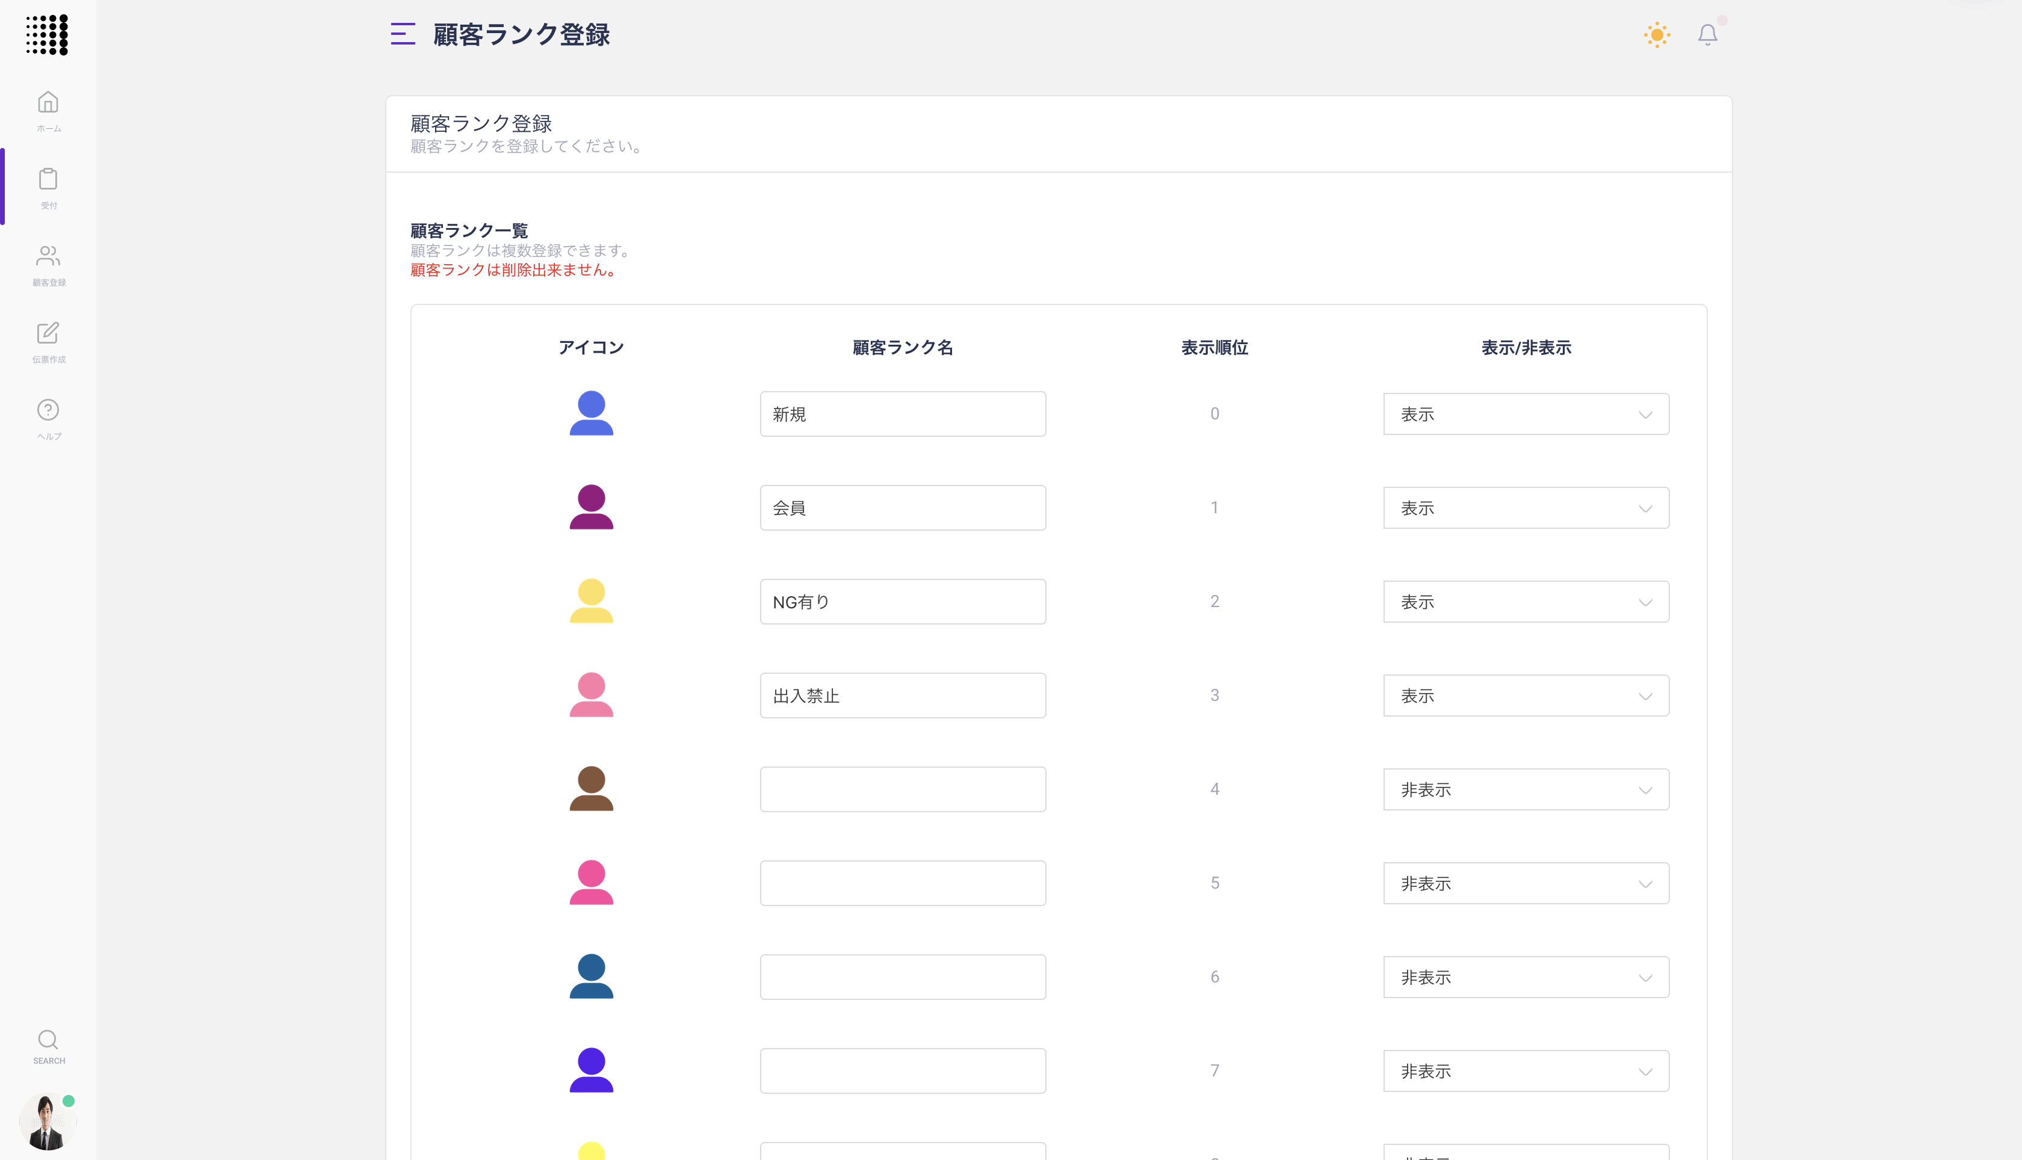Screen dimensions: 2022x1160
Task: Open 非表示 dropdown for rank order 7
Action: pos(1525,1071)
